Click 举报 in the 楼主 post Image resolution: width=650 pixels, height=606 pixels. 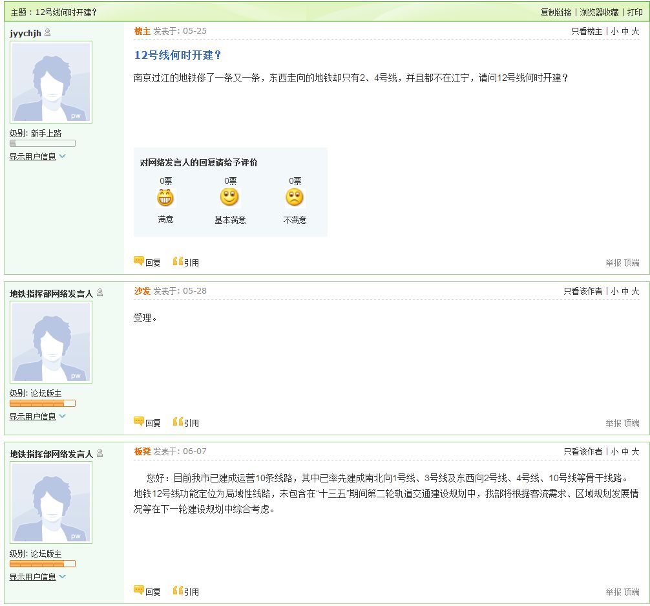pos(613,263)
